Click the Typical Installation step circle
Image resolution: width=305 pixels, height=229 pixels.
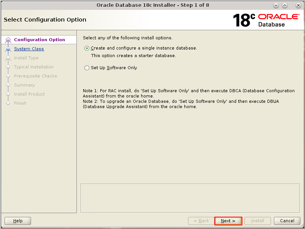(x=8, y=67)
